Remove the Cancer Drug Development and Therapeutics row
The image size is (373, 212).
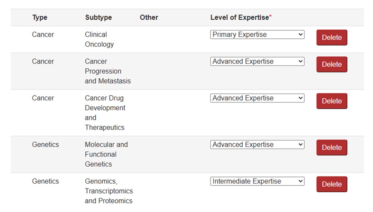click(x=331, y=101)
